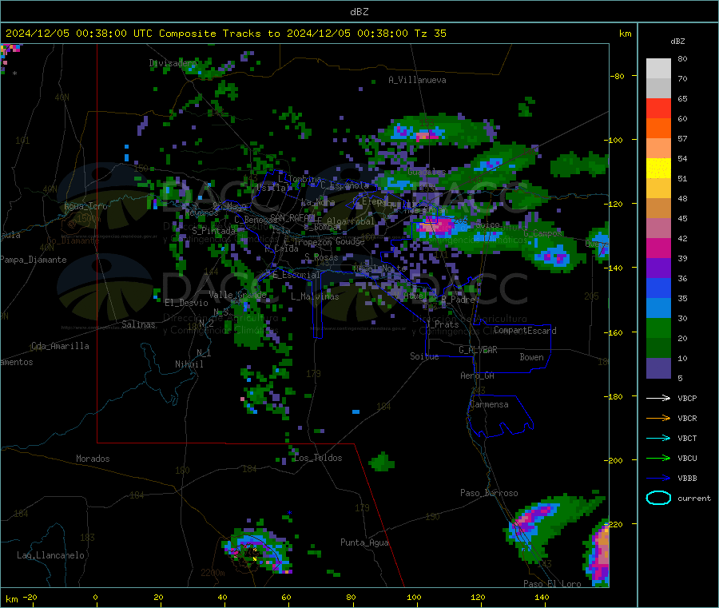This screenshot has width=719, height=608.
Task: Click the 'Soitue' map label
Action: 424,356
